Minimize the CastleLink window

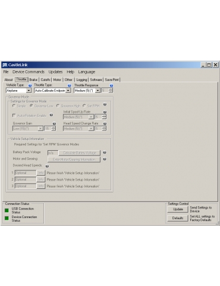(x=203, y=65)
